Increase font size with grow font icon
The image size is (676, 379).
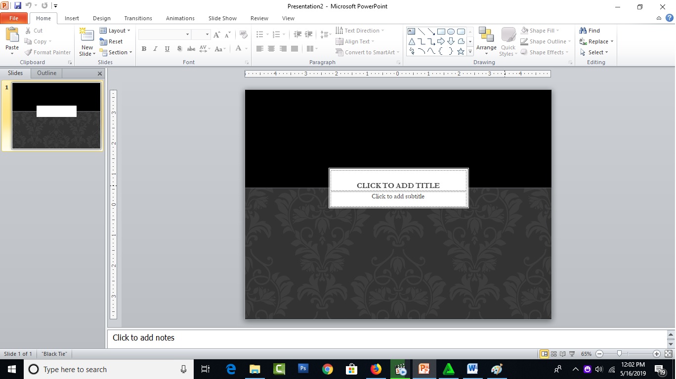click(216, 35)
